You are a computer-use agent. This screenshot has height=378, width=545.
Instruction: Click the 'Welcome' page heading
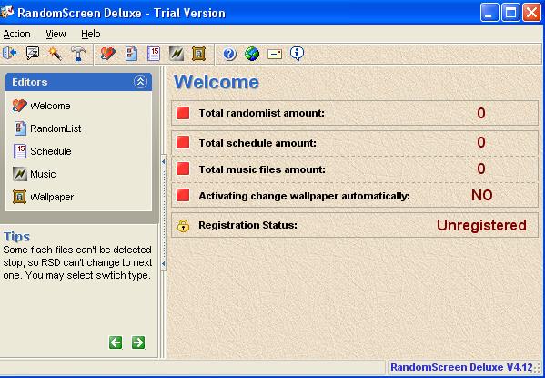[x=217, y=82]
